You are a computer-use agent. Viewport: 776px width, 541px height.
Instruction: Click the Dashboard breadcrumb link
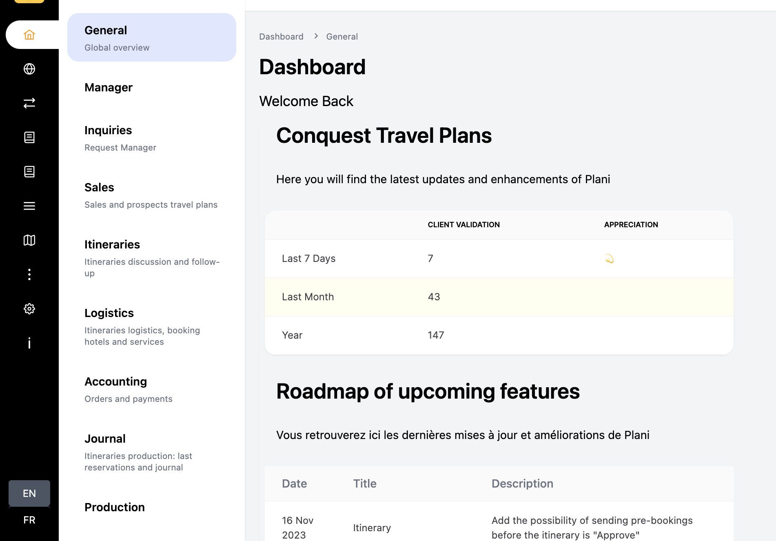pyautogui.click(x=281, y=36)
